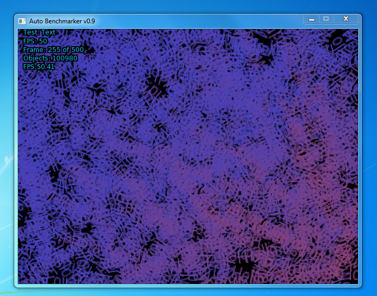Minimize the Auto Benchmarker window
Screen dimensions: 377x296
point(312,19)
